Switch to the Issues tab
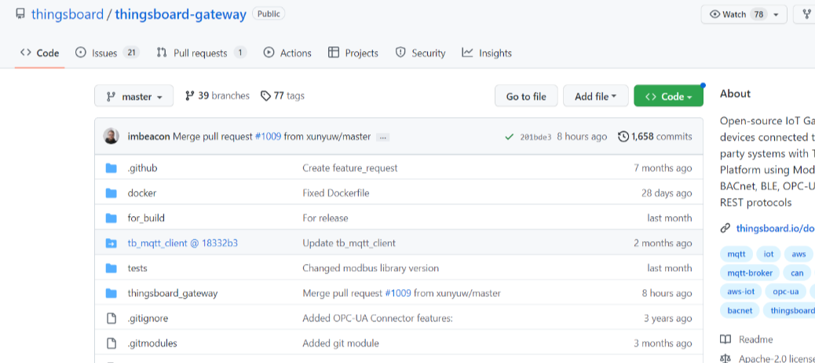815x363 pixels. coord(107,53)
